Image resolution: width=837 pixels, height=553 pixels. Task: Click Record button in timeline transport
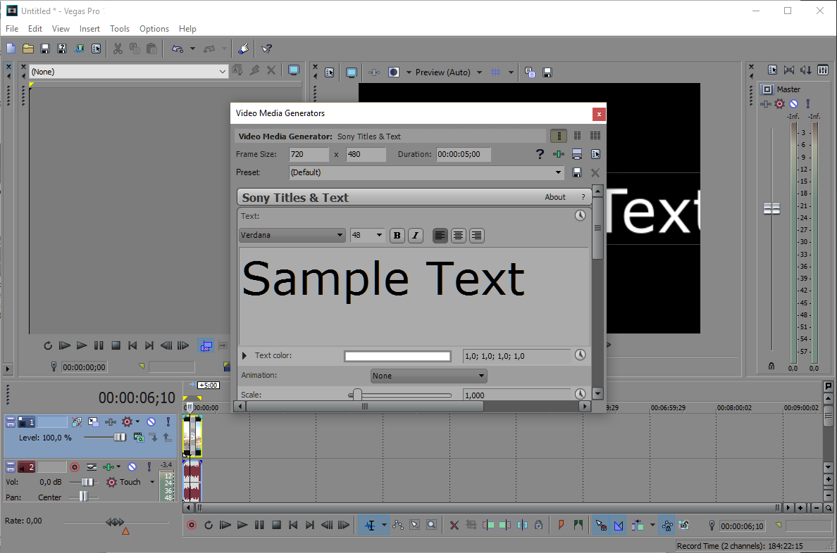pos(192,526)
